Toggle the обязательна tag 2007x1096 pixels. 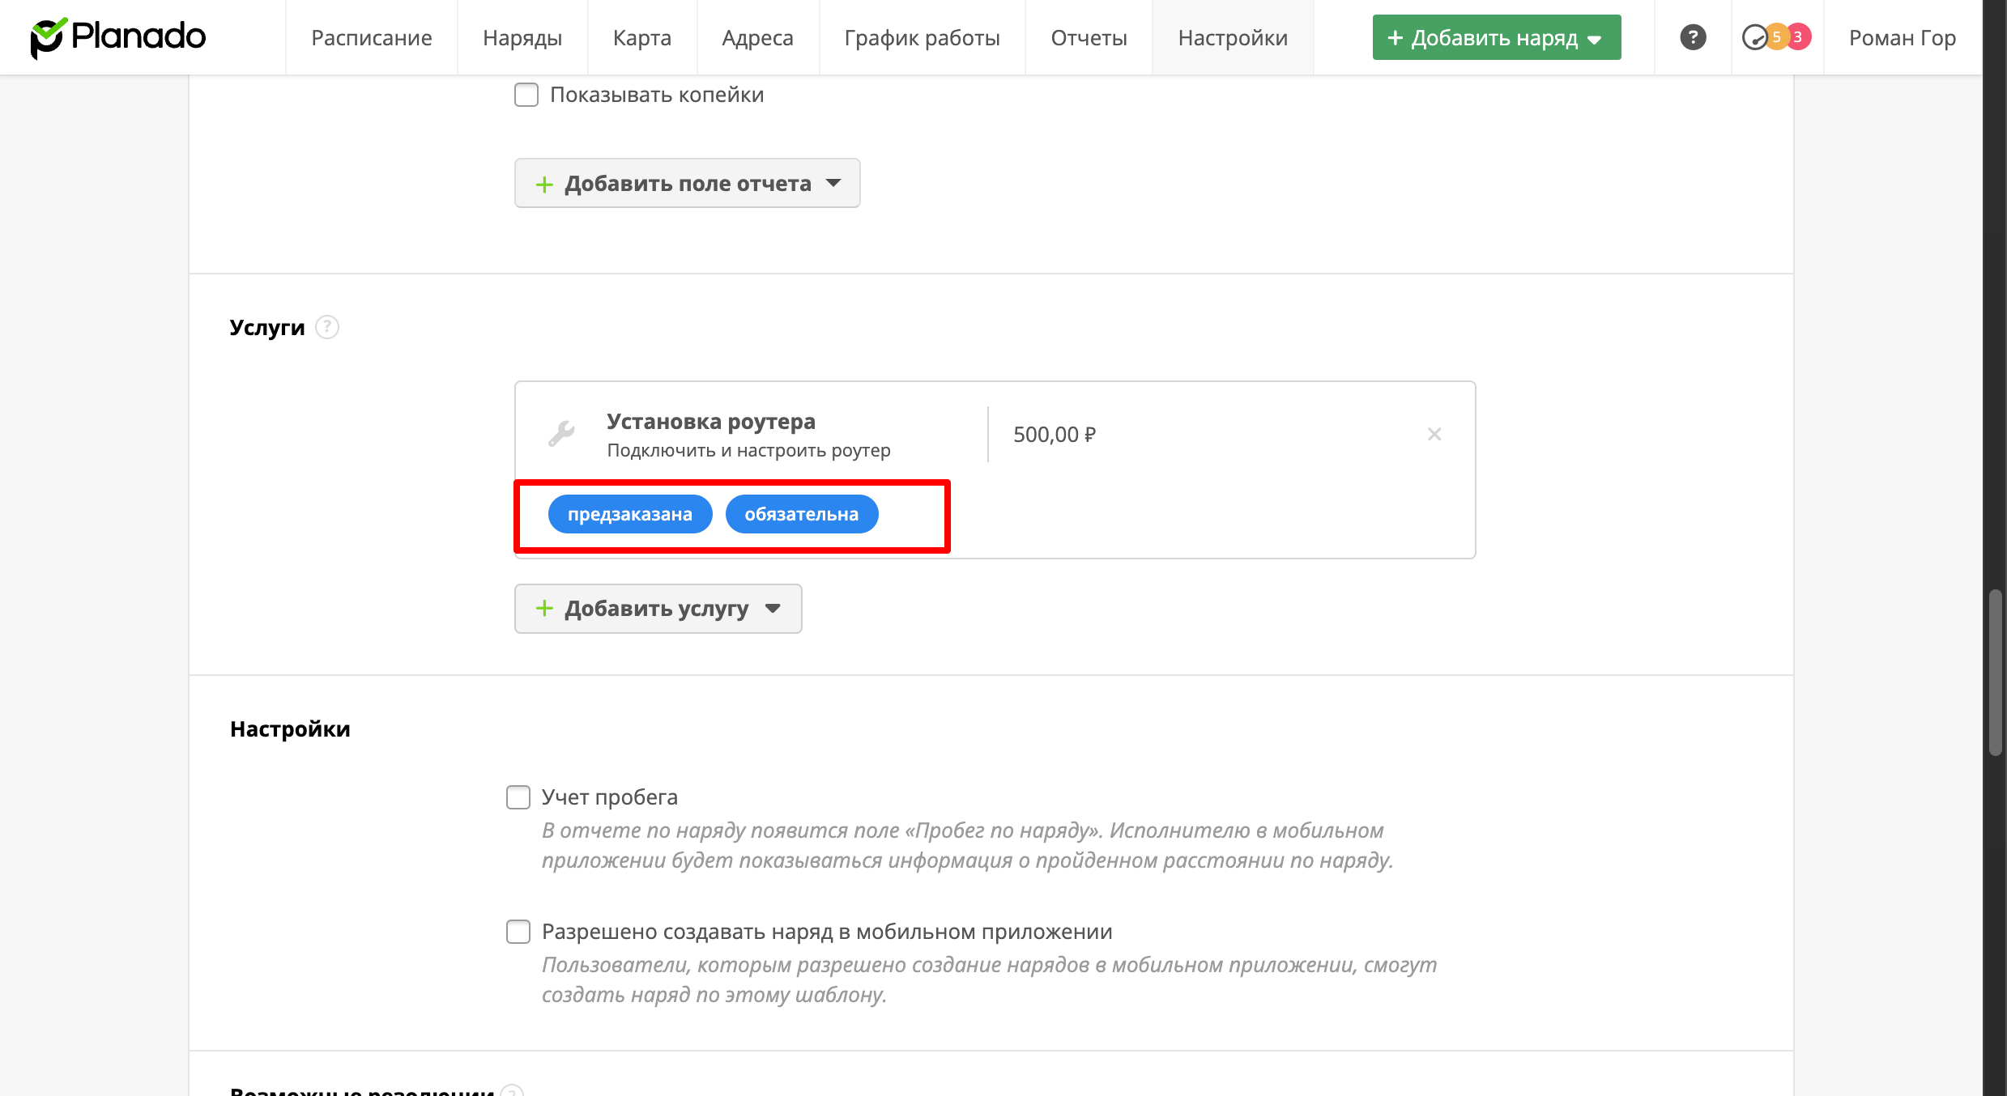[801, 514]
